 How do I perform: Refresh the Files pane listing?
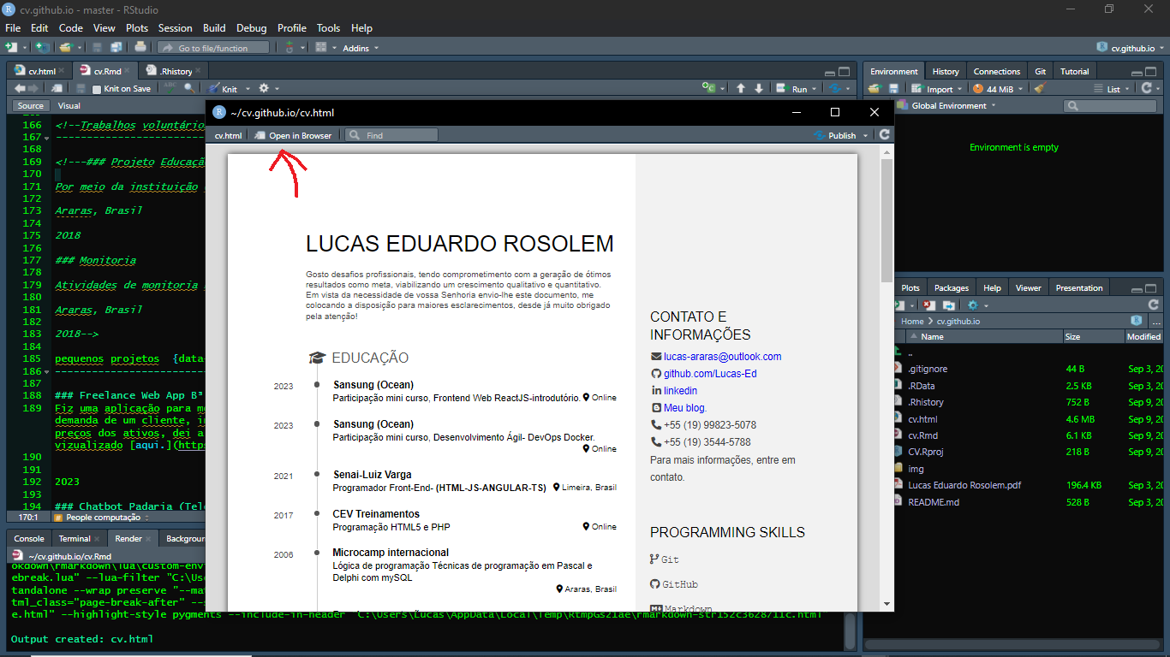1153,305
